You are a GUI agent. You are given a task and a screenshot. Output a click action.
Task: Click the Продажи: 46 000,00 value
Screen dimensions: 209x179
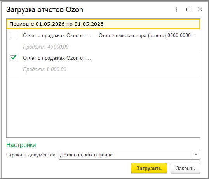tap(46, 47)
